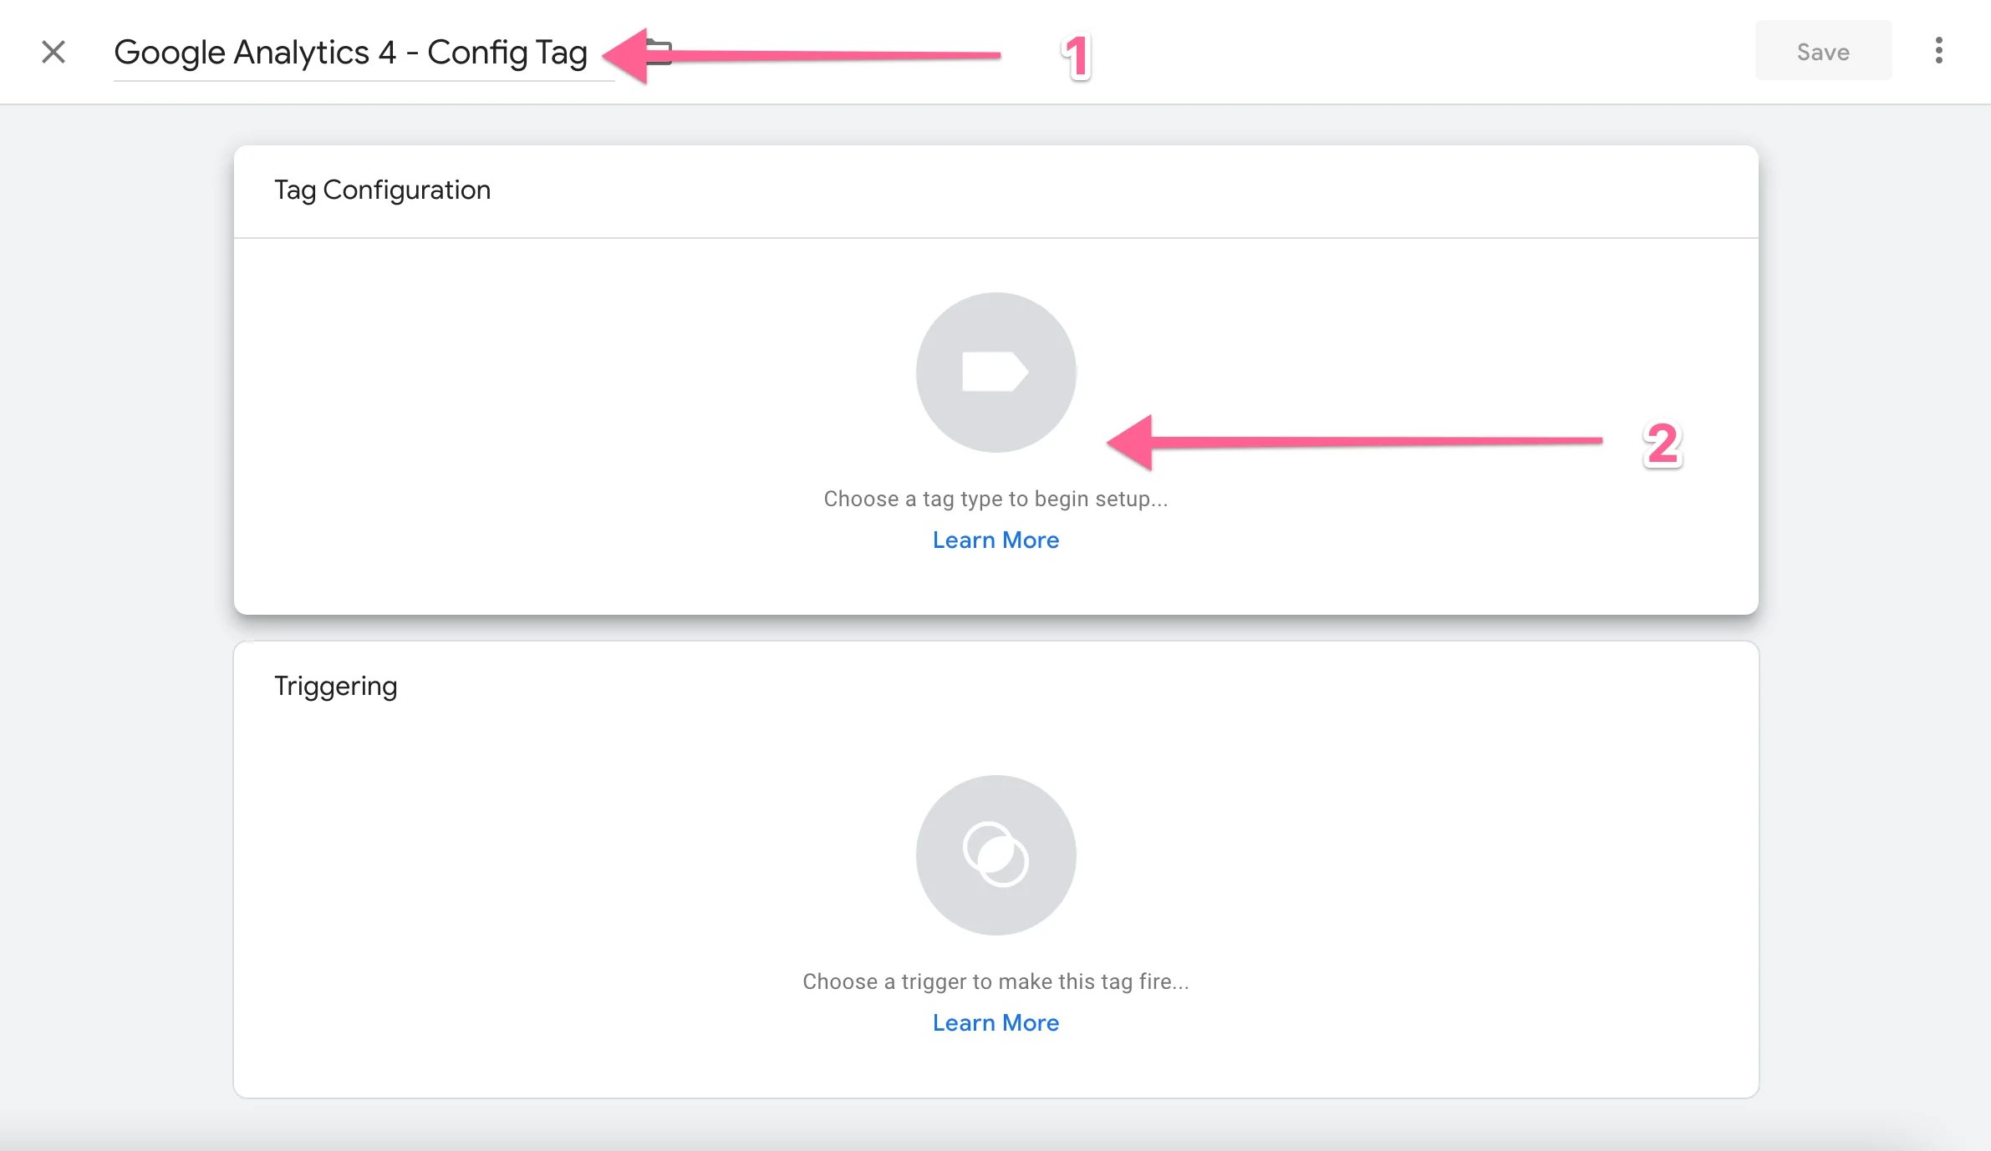The image size is (1991, 1151).
Task: Click the tag type icon in Tag Configuration
Action: point(995,373)
